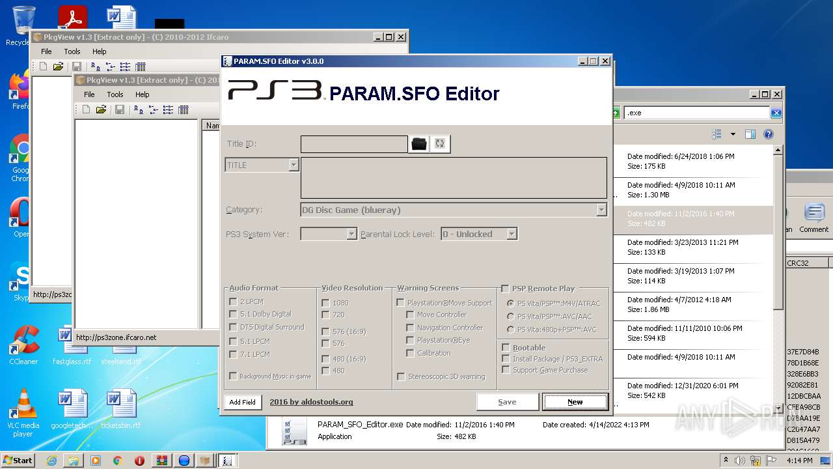This screenshot has width=833, height=469.
Task: Open Help menu in front PkgView window
Action: pos(142,94)
